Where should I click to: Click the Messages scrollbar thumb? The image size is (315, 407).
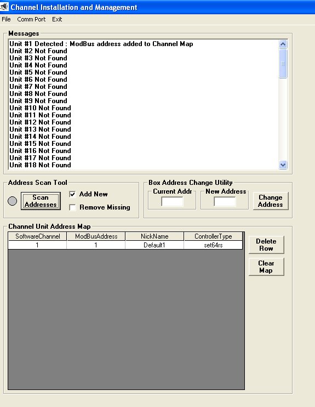(x=283, y=63)
